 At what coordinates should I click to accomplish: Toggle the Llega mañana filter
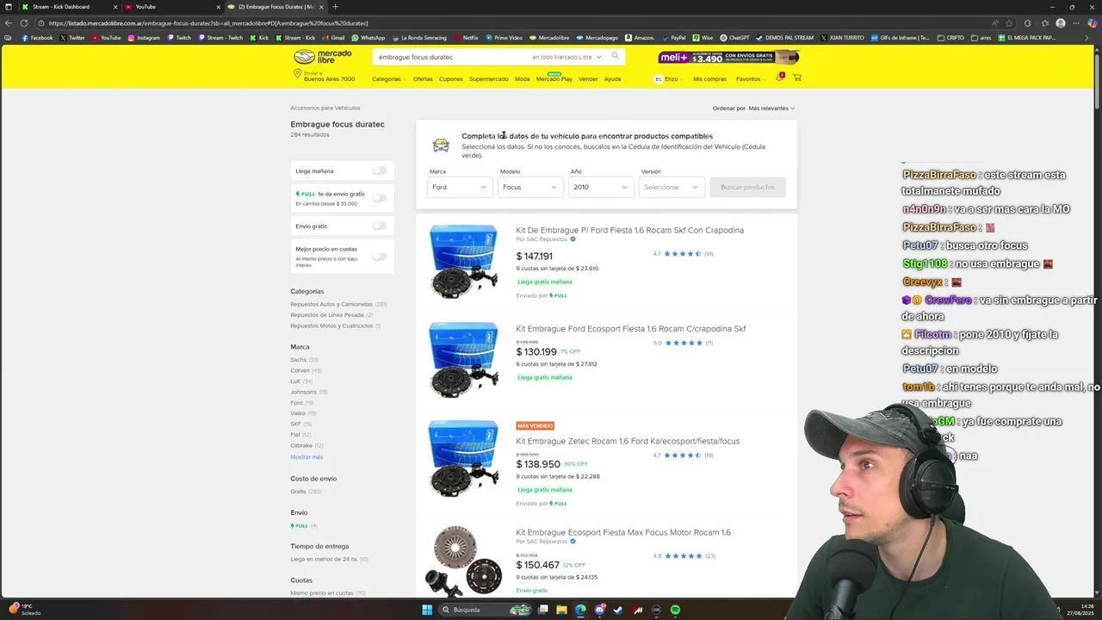[x=379, y=170]
